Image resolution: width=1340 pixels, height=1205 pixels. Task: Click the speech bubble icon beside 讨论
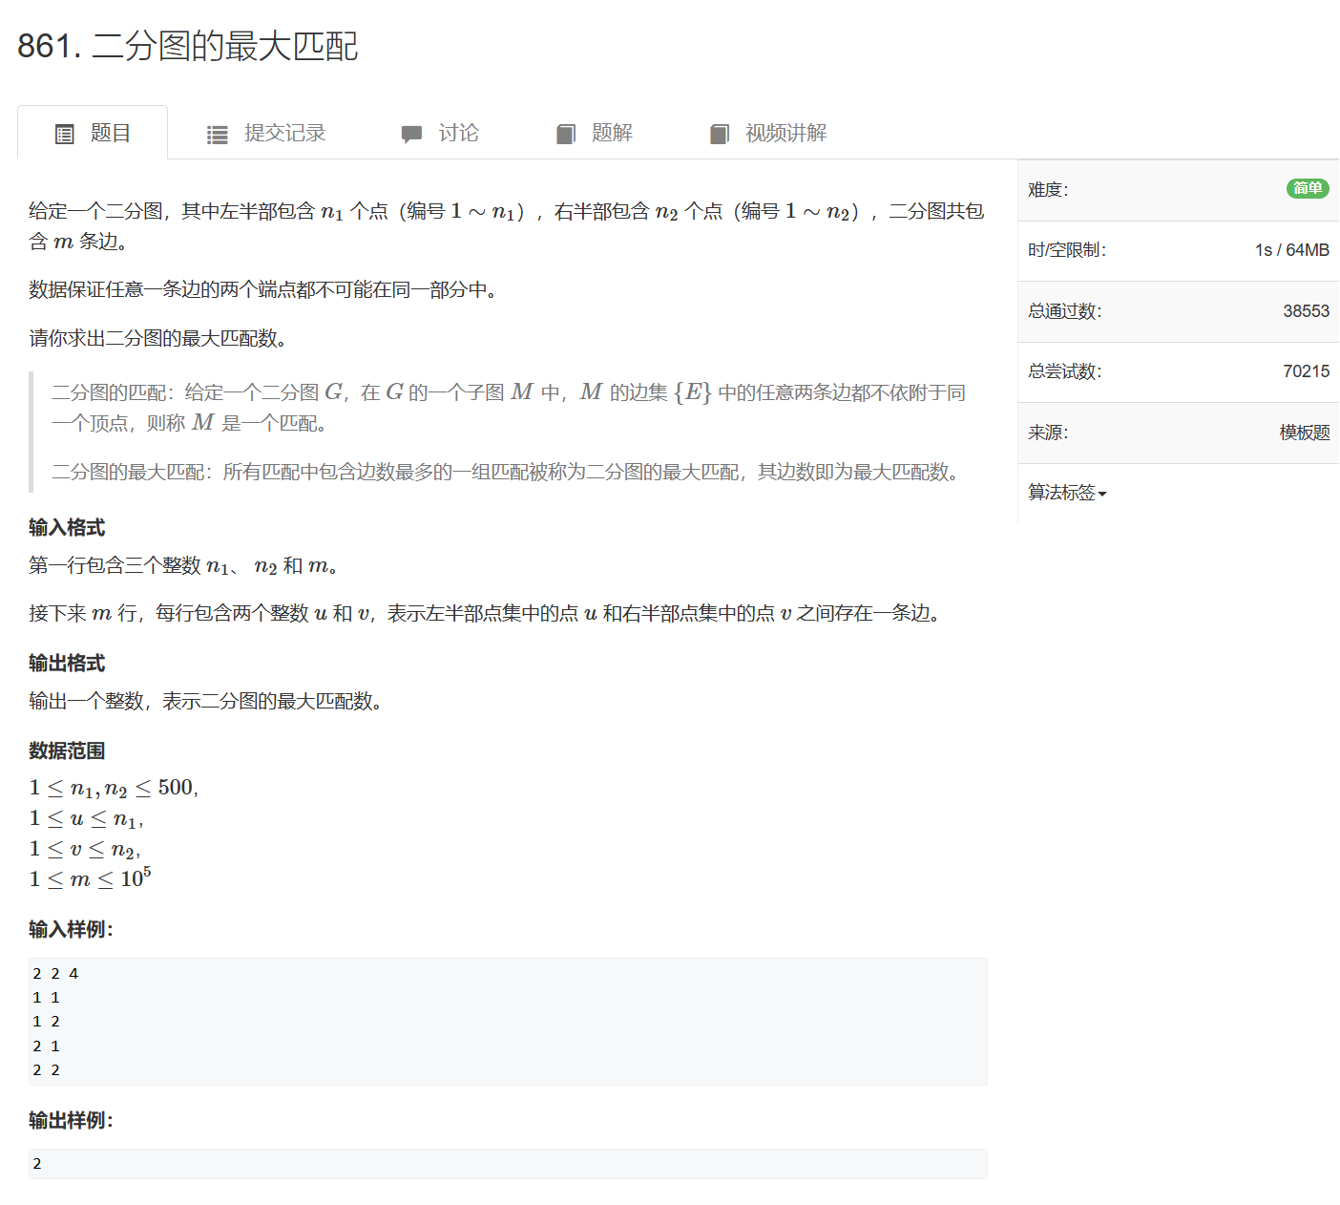point(411,135)
